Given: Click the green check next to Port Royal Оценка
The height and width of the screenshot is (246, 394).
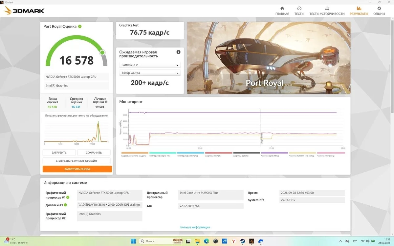Looking at the screenshot, I should coord(80,26).
